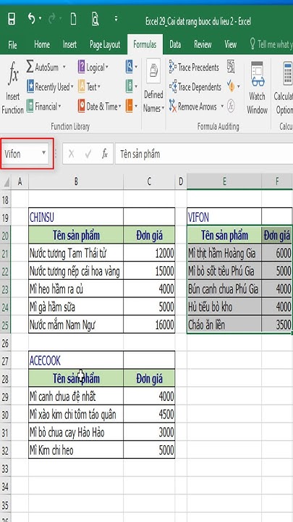The width and height of the screenshot is (293, 522).
Task: Click Trace Precedents
Action: pyautogui.click(x=194, y=67)
